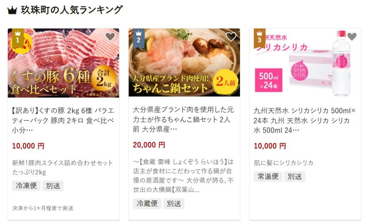
Task: Click 別送 tag on pork set card
Action: pos(53,186)
